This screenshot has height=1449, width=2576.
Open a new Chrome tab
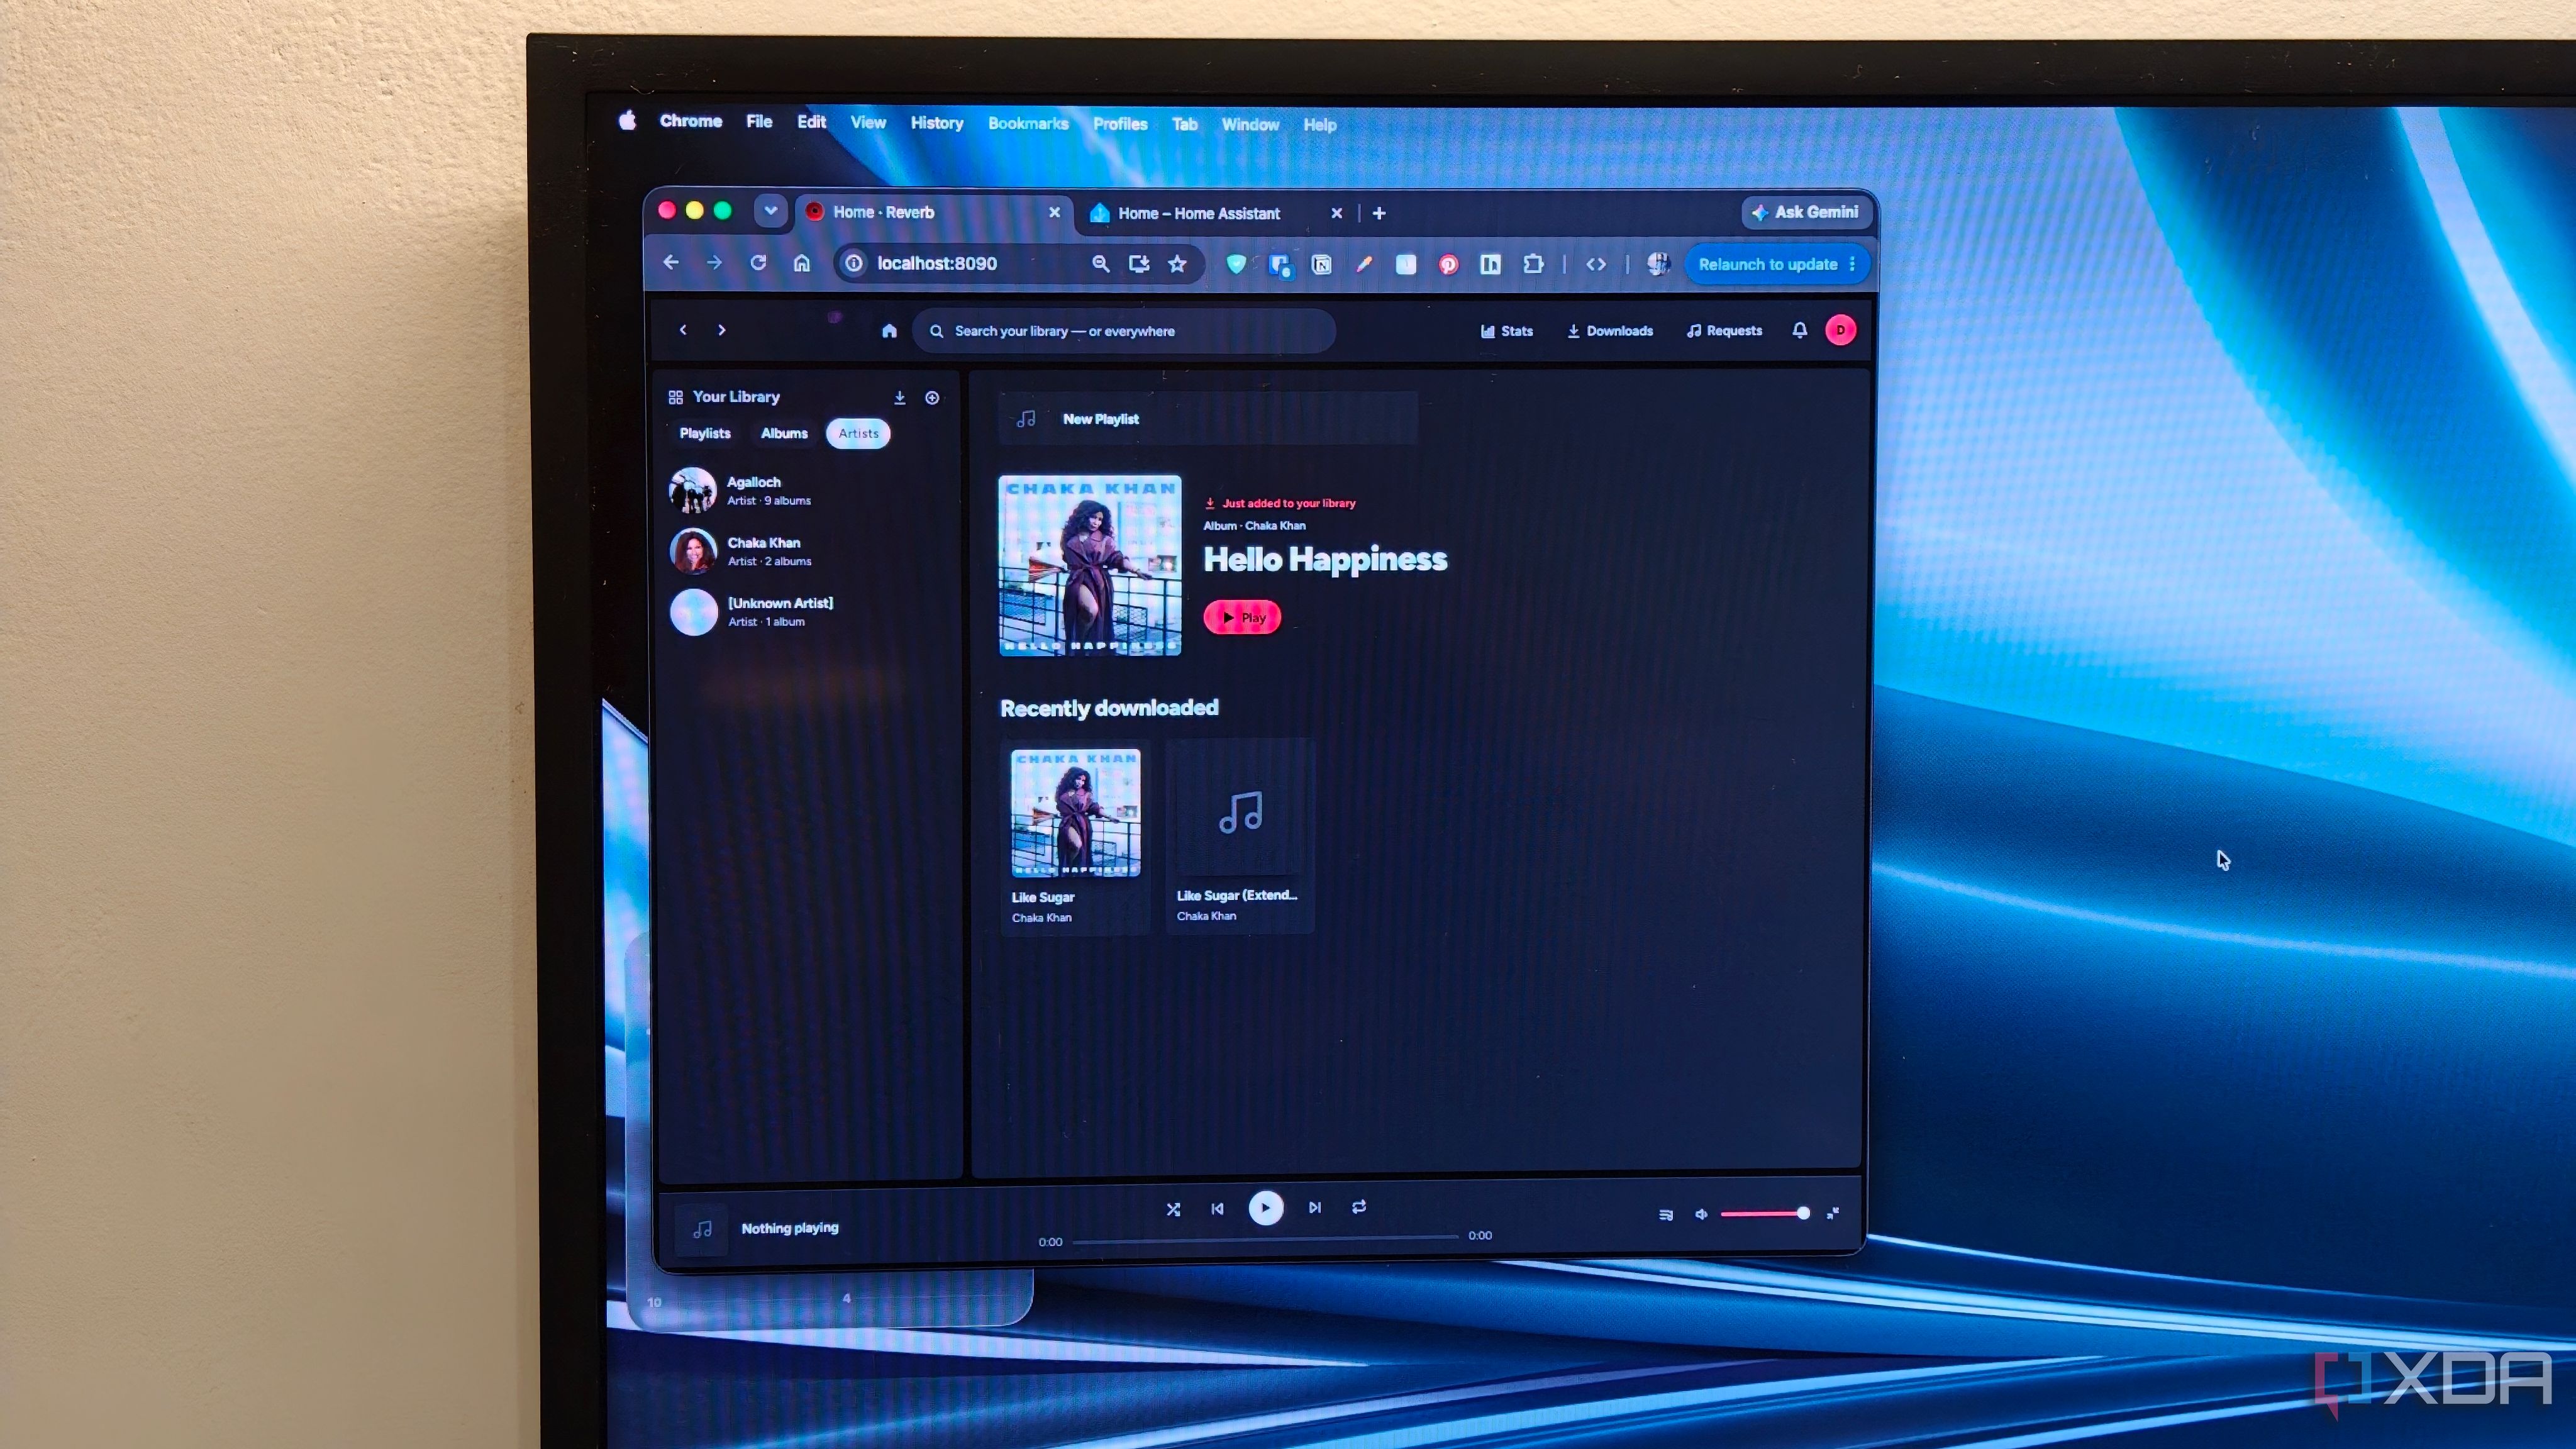[x=1379, y=213]
